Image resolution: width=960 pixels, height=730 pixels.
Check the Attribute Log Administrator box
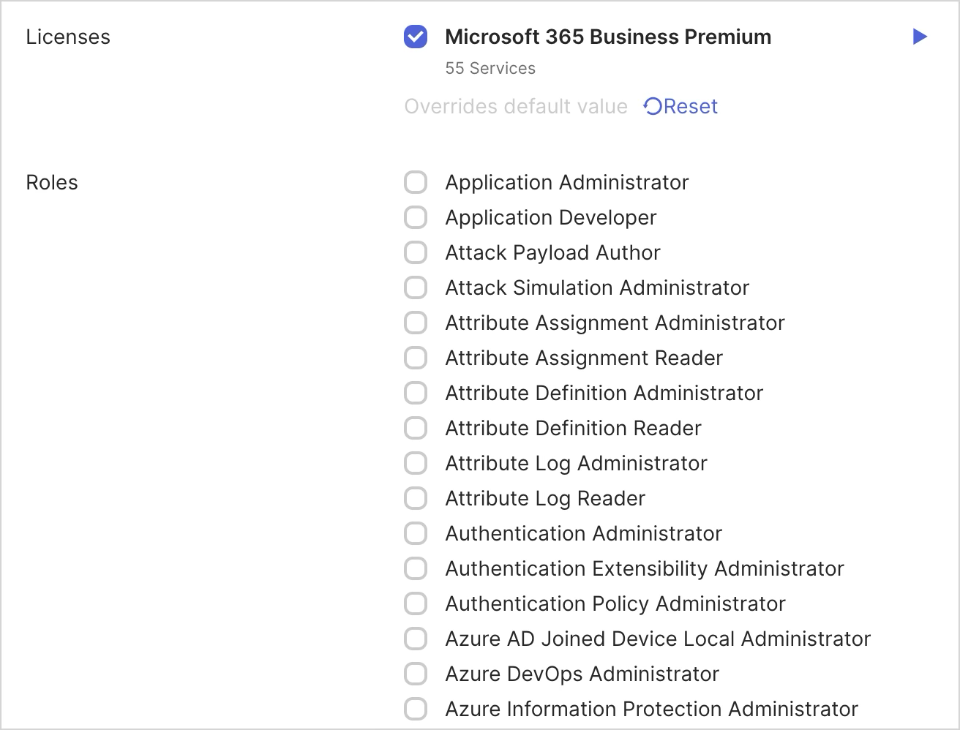[x=416, y=463]
